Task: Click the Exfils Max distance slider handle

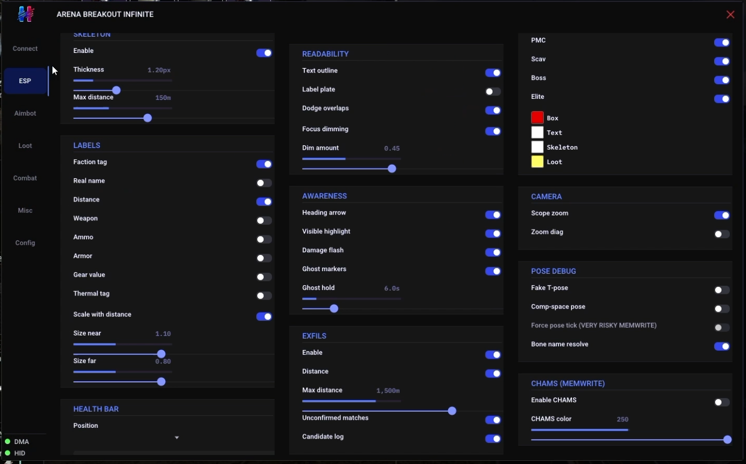Action: 452,411
